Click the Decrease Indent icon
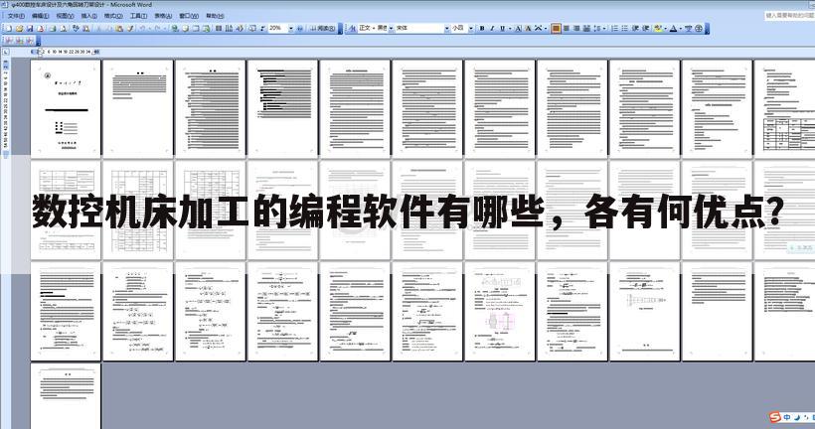Screen dimensions: 815x429 tap(635, 28)
